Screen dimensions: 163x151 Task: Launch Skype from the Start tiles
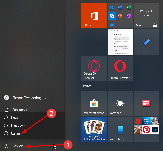click(112, 16)
